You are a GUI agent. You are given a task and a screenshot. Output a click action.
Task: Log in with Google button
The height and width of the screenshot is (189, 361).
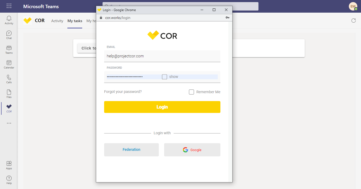pos(192,150)
